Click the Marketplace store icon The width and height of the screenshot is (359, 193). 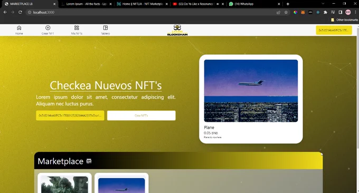(x=89, y=161)
